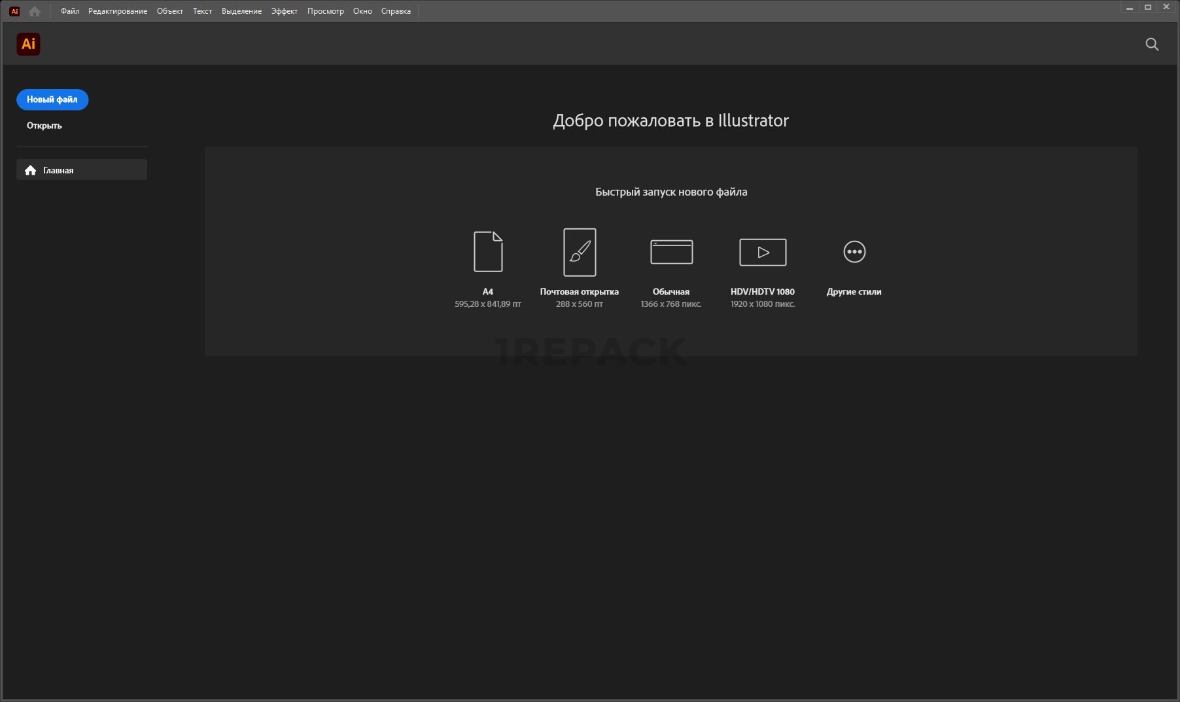Click the search magnifier icon
This screenshot has height=702, width=1180.
click(x=1152, y=44)
